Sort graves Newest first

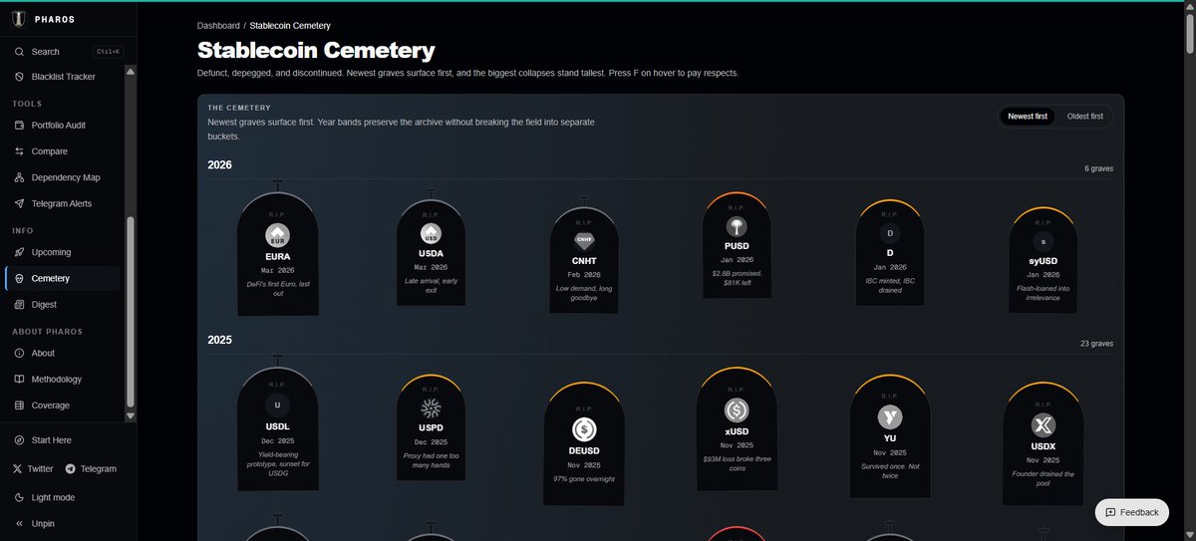pos(1028,117)
